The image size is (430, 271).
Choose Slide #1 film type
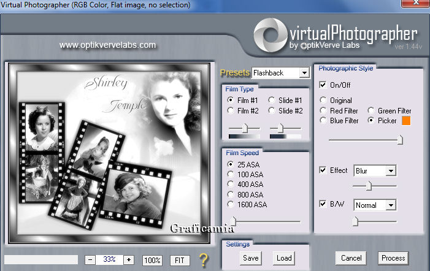[x=272, y=100]
